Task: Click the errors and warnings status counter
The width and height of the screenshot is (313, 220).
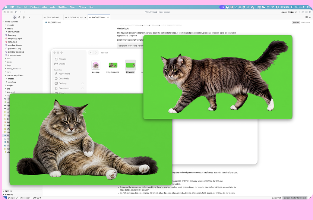Action: point(37,198)
